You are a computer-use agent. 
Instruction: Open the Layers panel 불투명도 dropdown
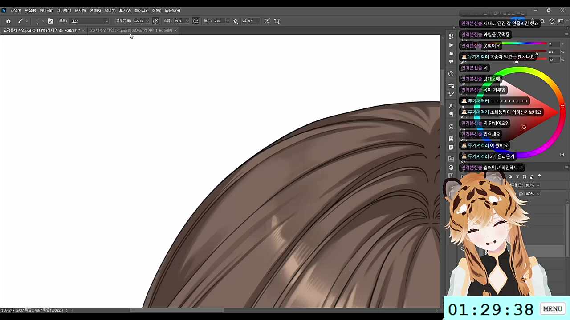(x=538, y=185)
